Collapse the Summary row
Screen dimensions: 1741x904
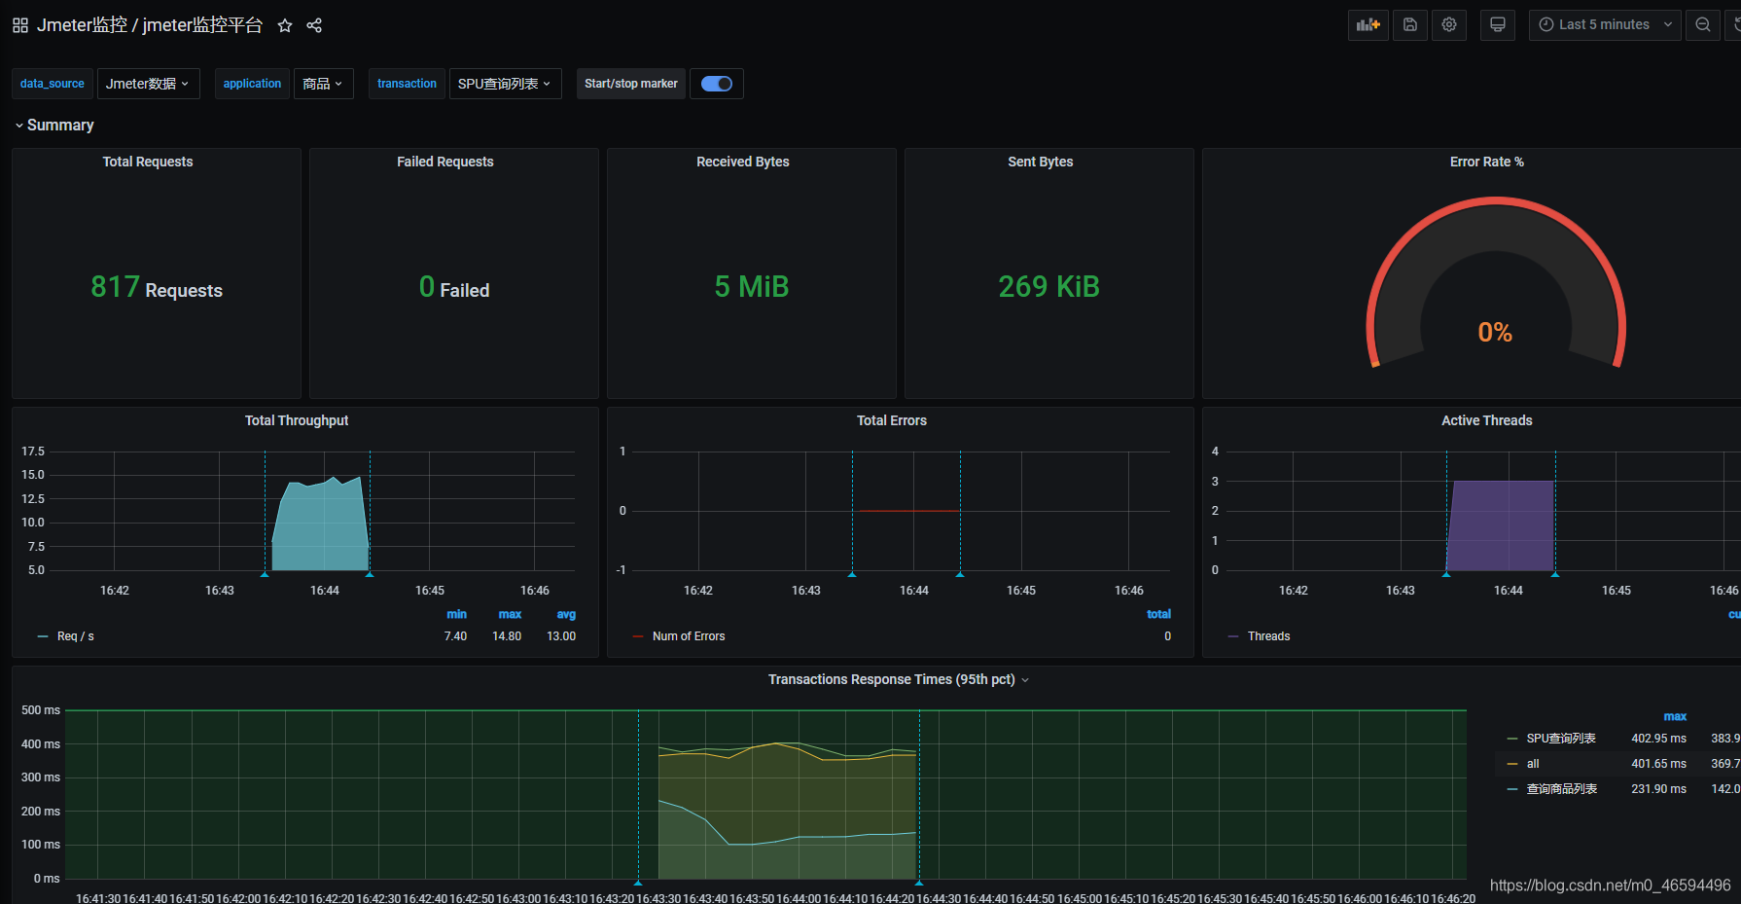[x=54, y=126]
